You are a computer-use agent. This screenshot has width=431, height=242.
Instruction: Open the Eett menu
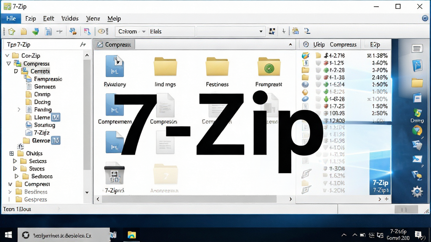[48, 18]
